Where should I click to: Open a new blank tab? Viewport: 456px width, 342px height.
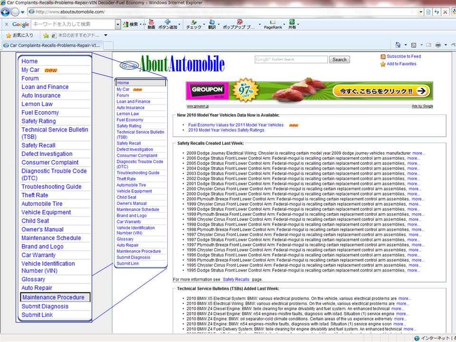(x=108, y=46)
